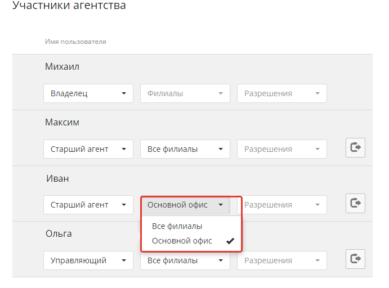Open Михаил's Разрешения dropdown
This screenshot has height=288, width=389.
281,93
